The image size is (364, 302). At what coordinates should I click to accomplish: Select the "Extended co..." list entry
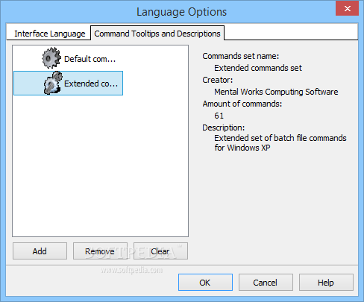tap(68, 83)
